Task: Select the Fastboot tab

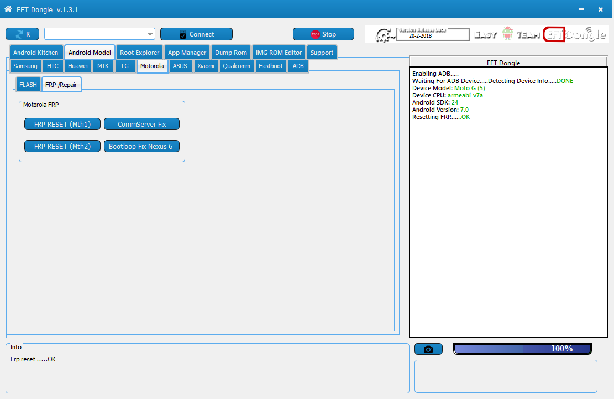Action: (x=271, y=66)
